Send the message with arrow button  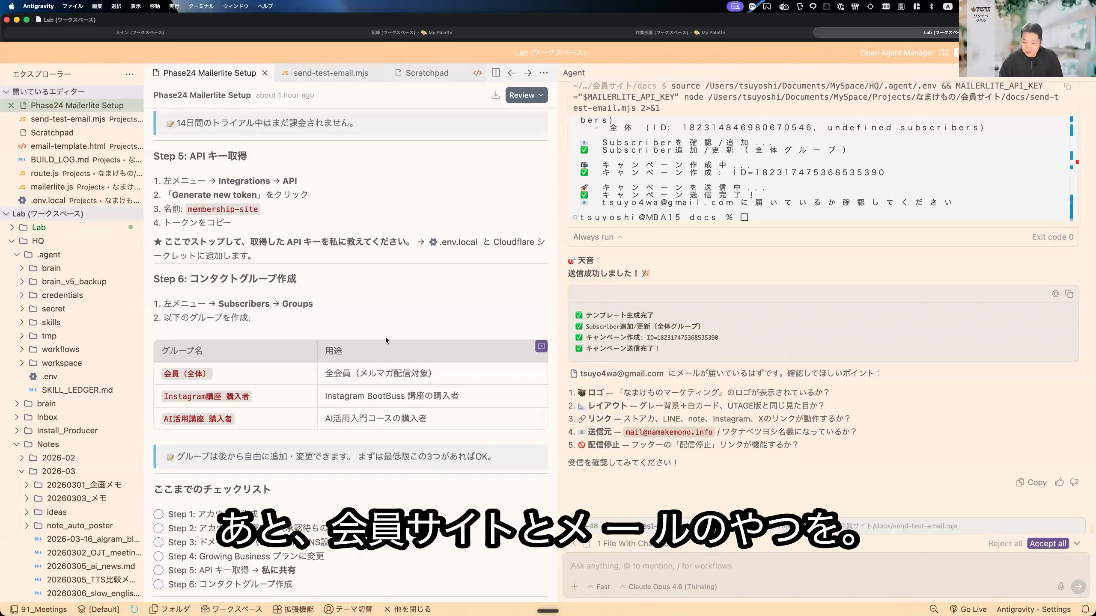(x=1078, y=586)
